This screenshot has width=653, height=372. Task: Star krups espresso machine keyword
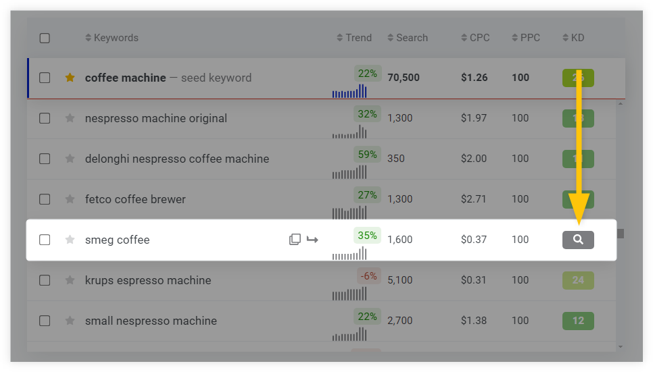tap(70, 280)
